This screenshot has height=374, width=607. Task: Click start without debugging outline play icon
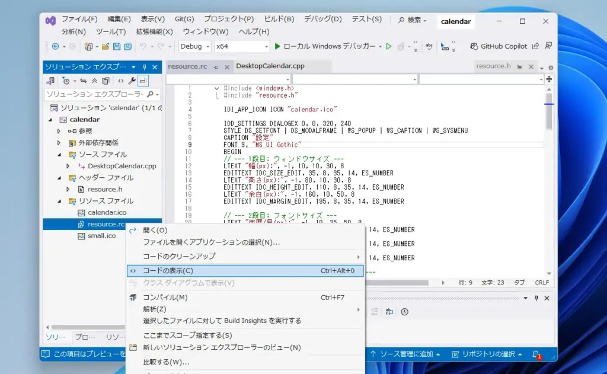pos(389,46)
